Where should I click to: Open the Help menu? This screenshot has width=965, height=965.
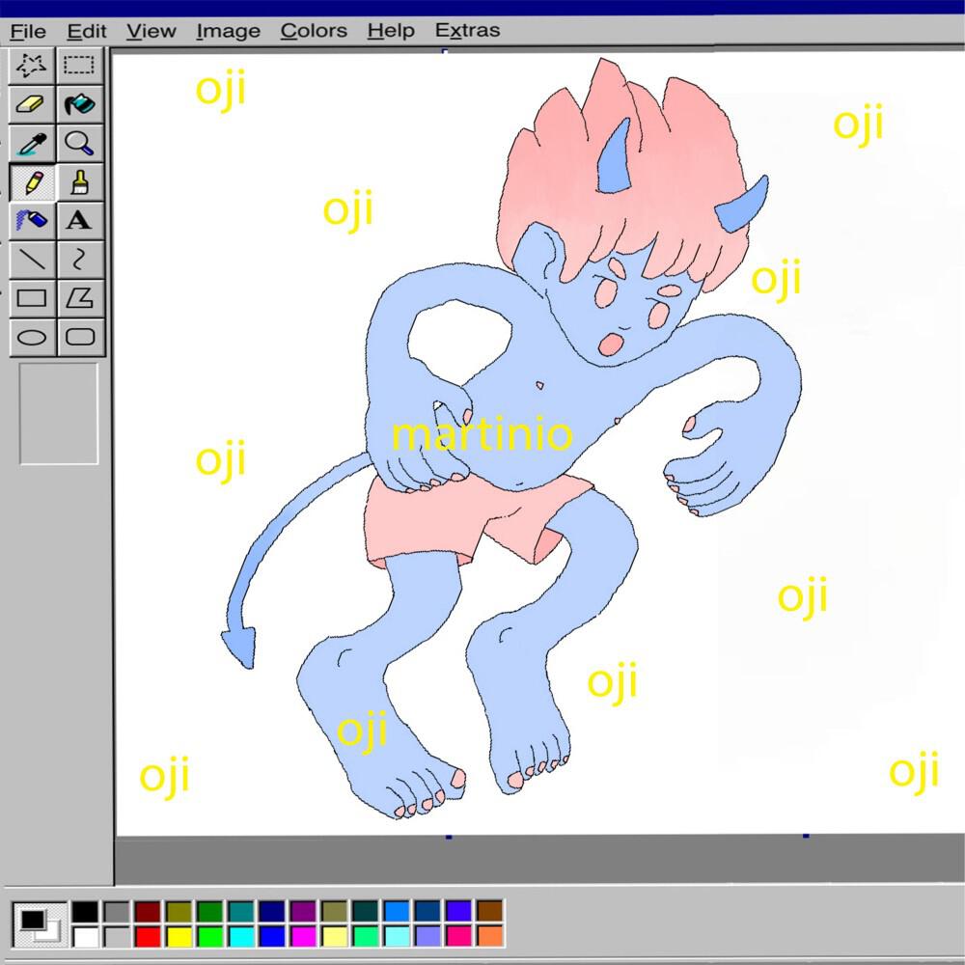(x=391, y=31)
